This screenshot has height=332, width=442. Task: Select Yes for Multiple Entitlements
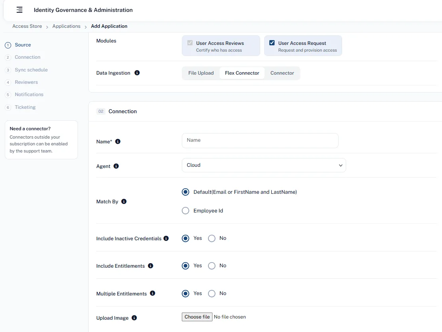click(185, 294)
